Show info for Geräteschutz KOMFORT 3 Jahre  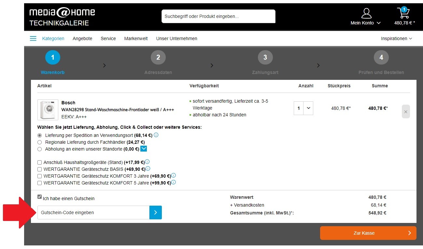[174, 175]
